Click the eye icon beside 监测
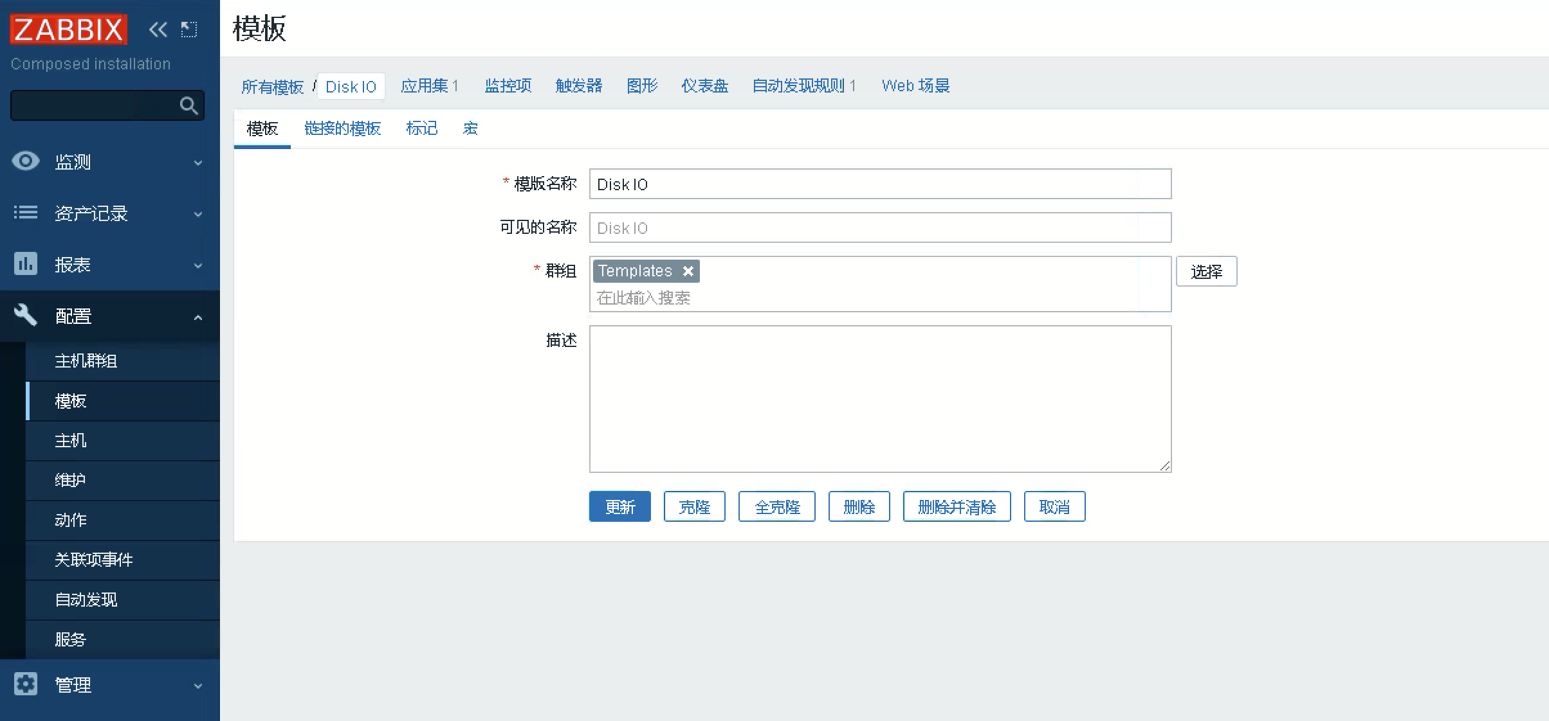 coord(26,161)
